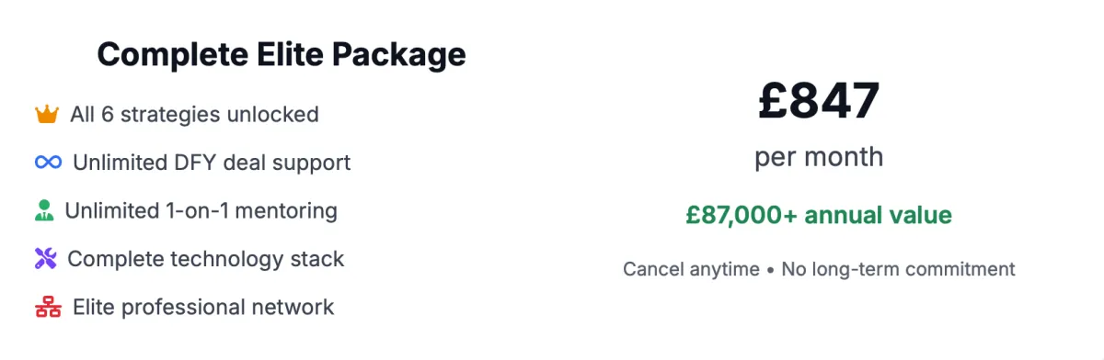Click the dot separator after 'Cancel anytime'
Image resolution: width=1104 pixels, height=360 pixels.
coord(771,270)
